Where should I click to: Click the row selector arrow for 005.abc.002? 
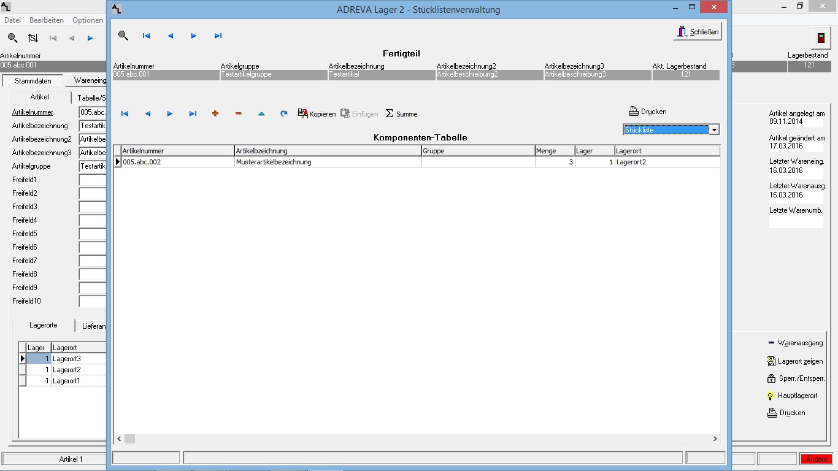[118, 162]
